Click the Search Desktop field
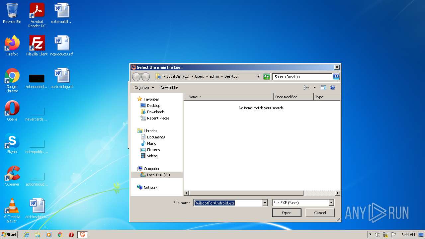The height and width of the screenshot is (239, 425). tap(302, 77)
